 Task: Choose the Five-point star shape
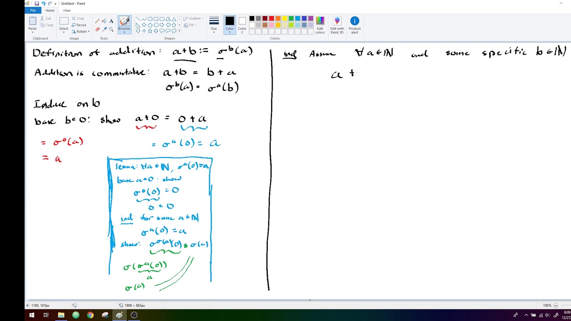pyautogui.click(x=150, y=31)
